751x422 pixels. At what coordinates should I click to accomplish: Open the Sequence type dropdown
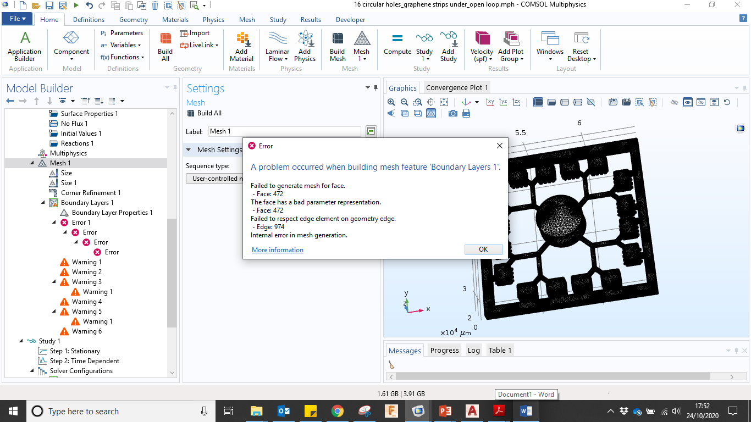pos(216,179)
